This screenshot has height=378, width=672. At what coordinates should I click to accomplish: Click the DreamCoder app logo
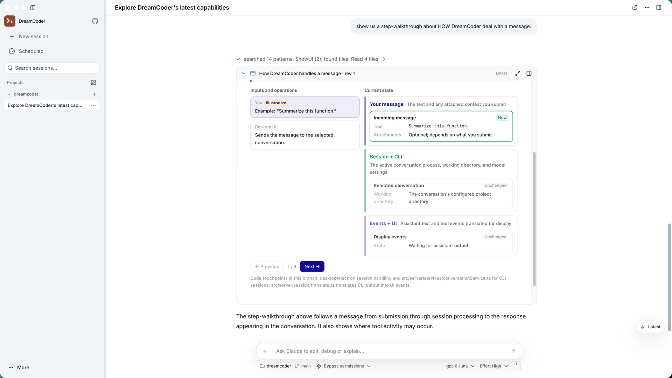pyautogui.click(x=10, y=21)
